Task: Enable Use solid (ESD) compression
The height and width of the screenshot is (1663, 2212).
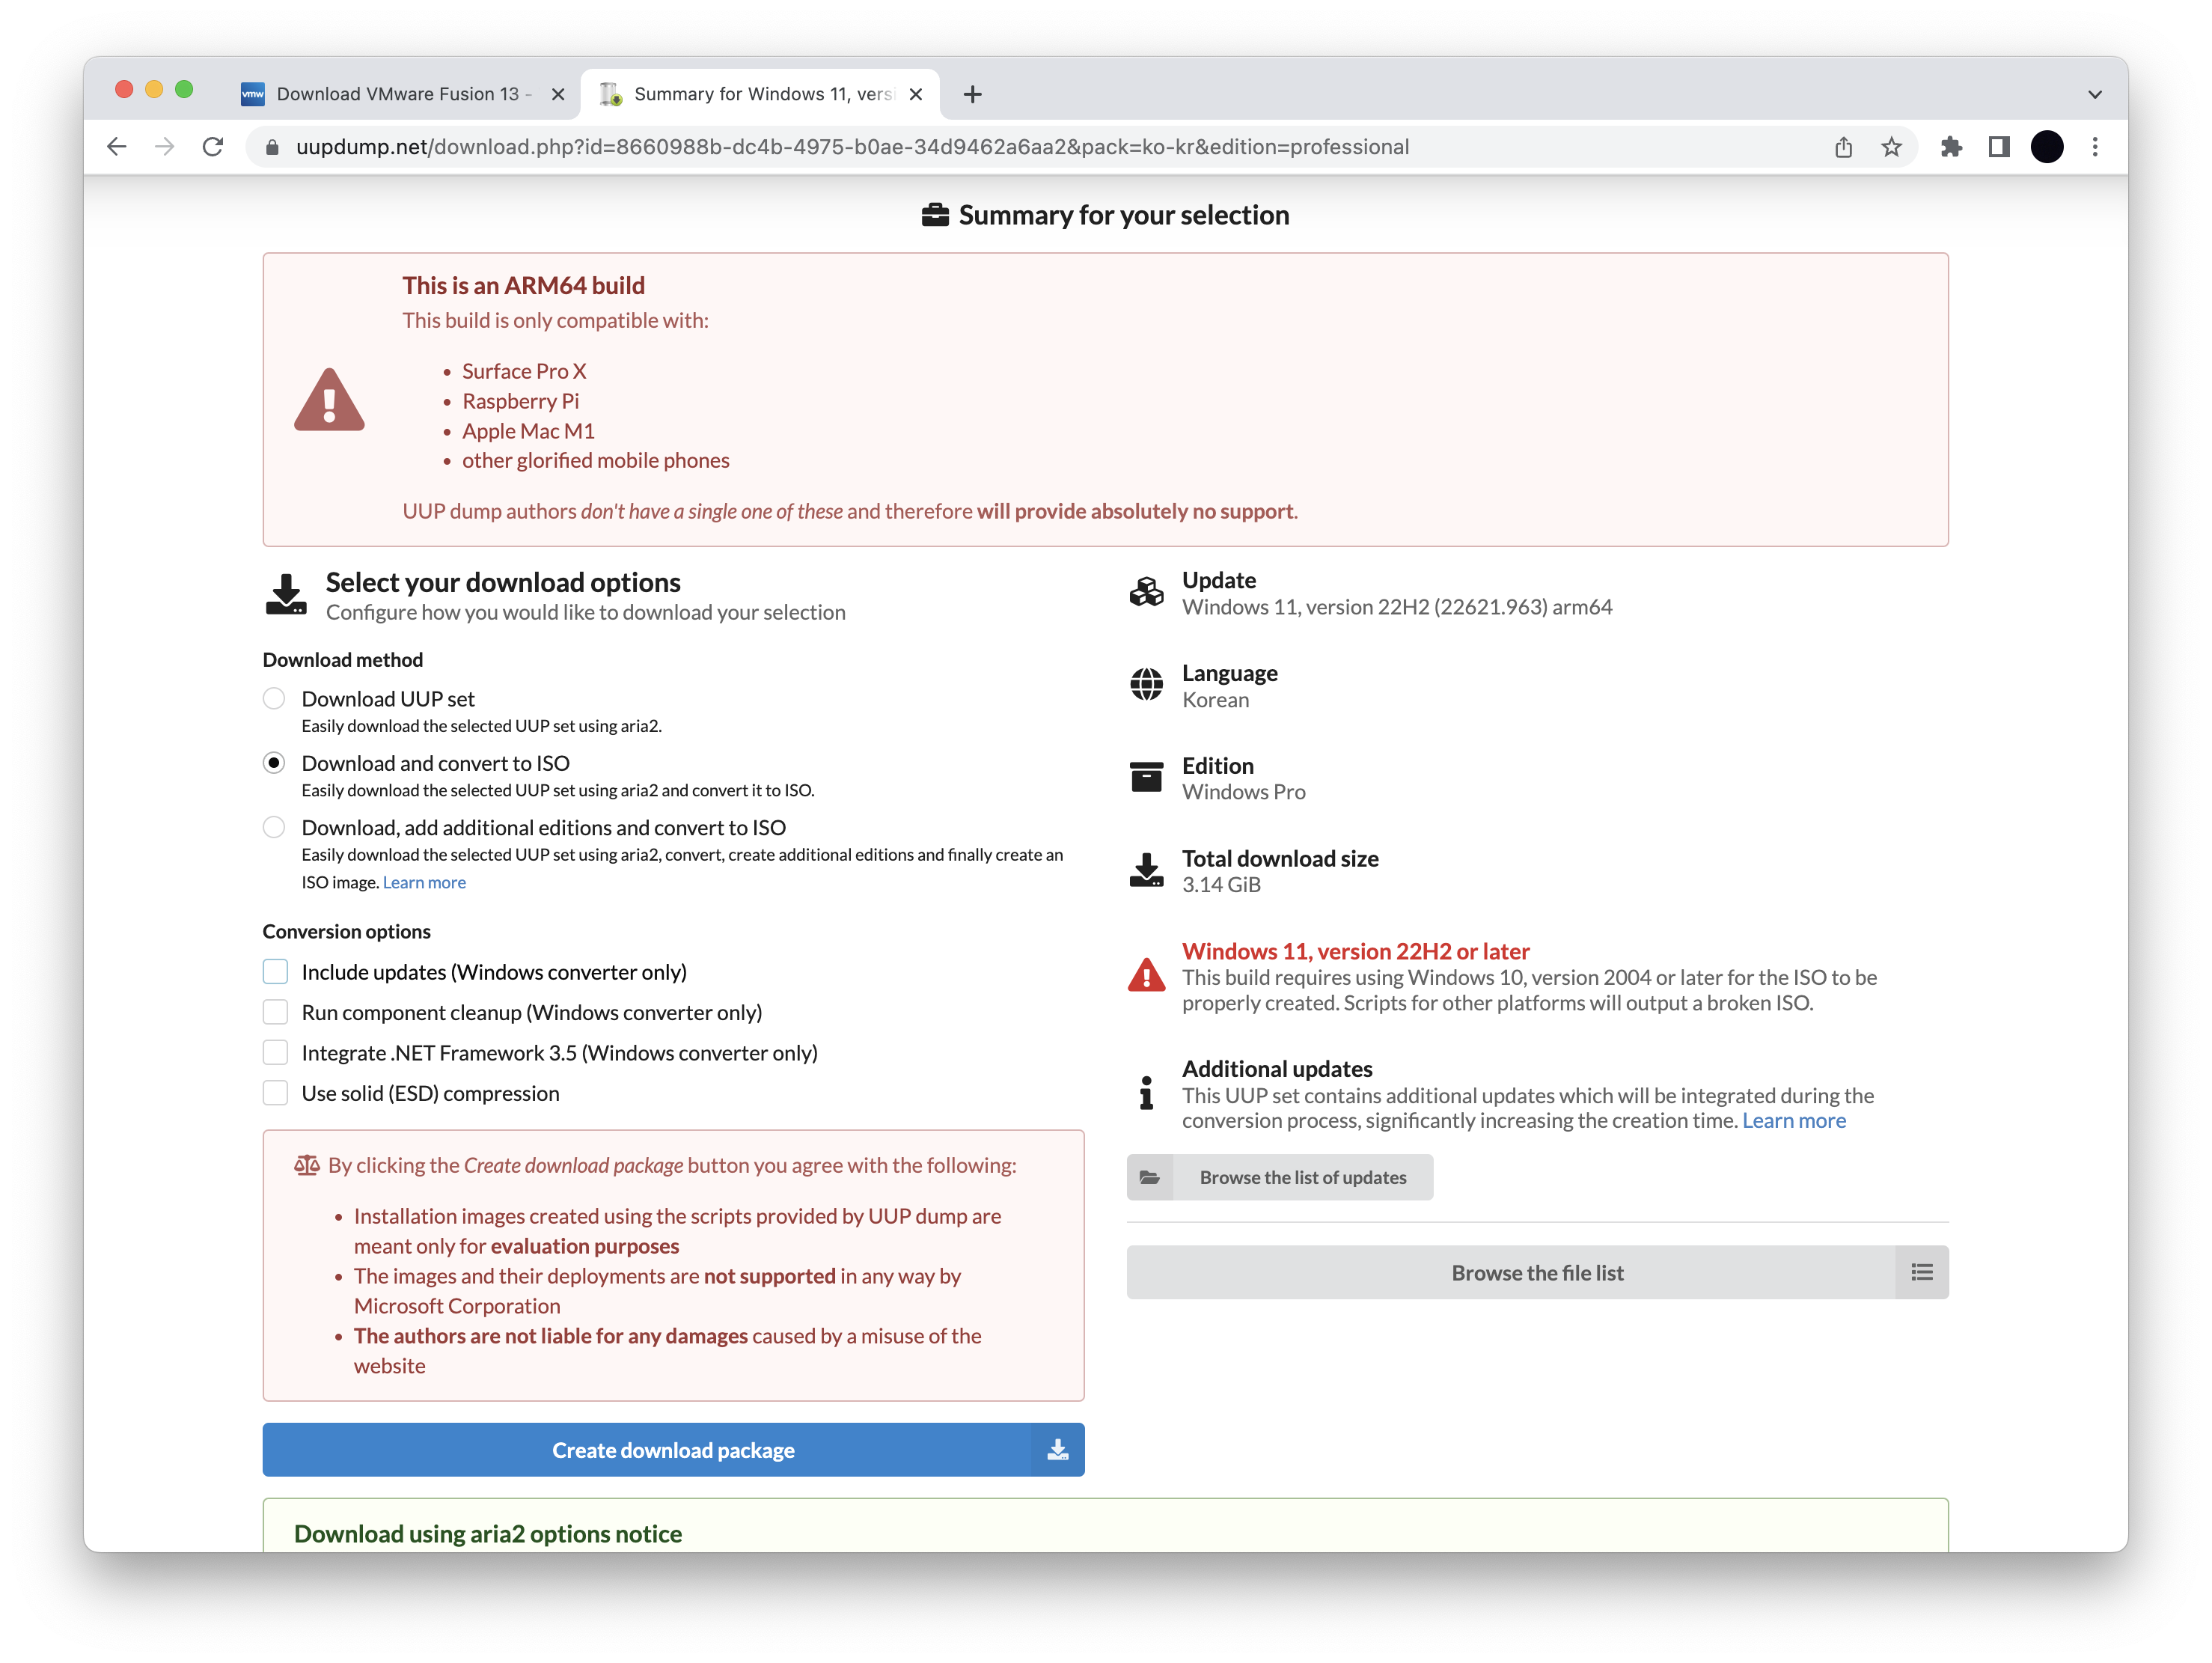Action: 275,1092
